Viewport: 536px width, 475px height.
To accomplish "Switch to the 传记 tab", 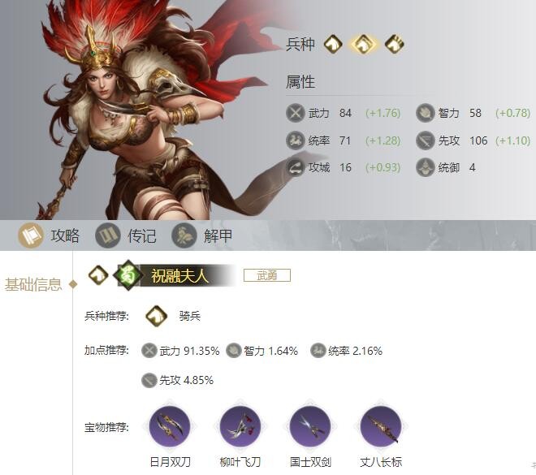I will point(125,235).
